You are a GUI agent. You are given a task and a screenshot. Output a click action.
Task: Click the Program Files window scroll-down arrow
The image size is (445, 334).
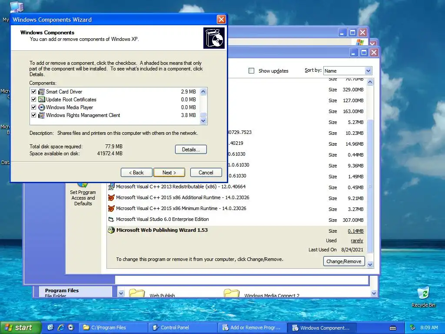tap(374, 294)
